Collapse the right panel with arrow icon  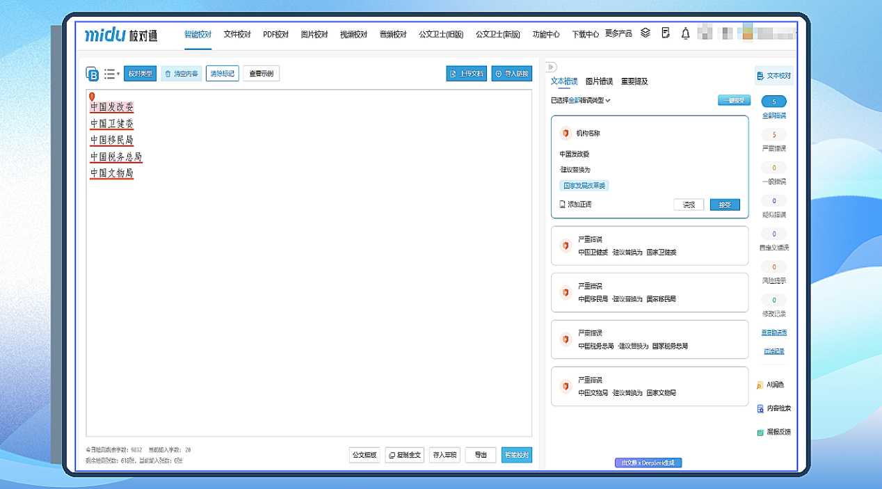click(x=552, y=67)
